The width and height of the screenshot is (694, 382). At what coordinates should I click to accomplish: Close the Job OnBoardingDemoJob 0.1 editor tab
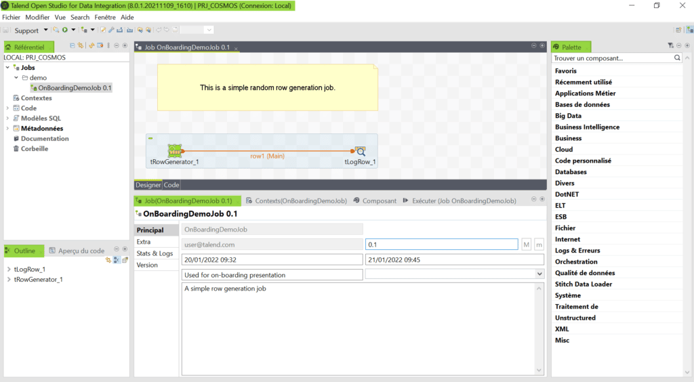pos(236,48)
